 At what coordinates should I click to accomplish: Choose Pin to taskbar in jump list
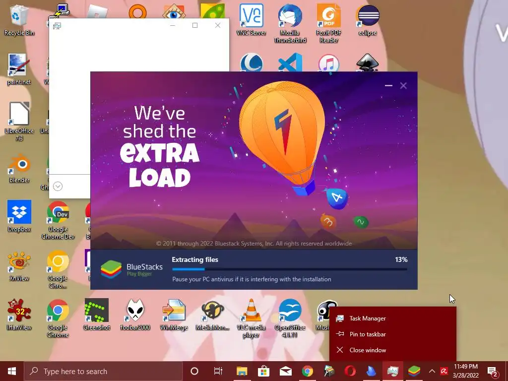[393, 334]
